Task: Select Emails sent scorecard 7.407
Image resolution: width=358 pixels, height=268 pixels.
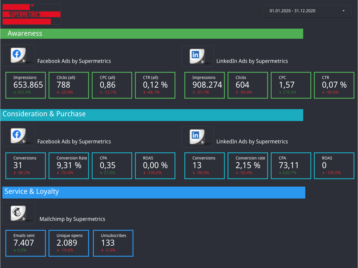Action: 26,243
